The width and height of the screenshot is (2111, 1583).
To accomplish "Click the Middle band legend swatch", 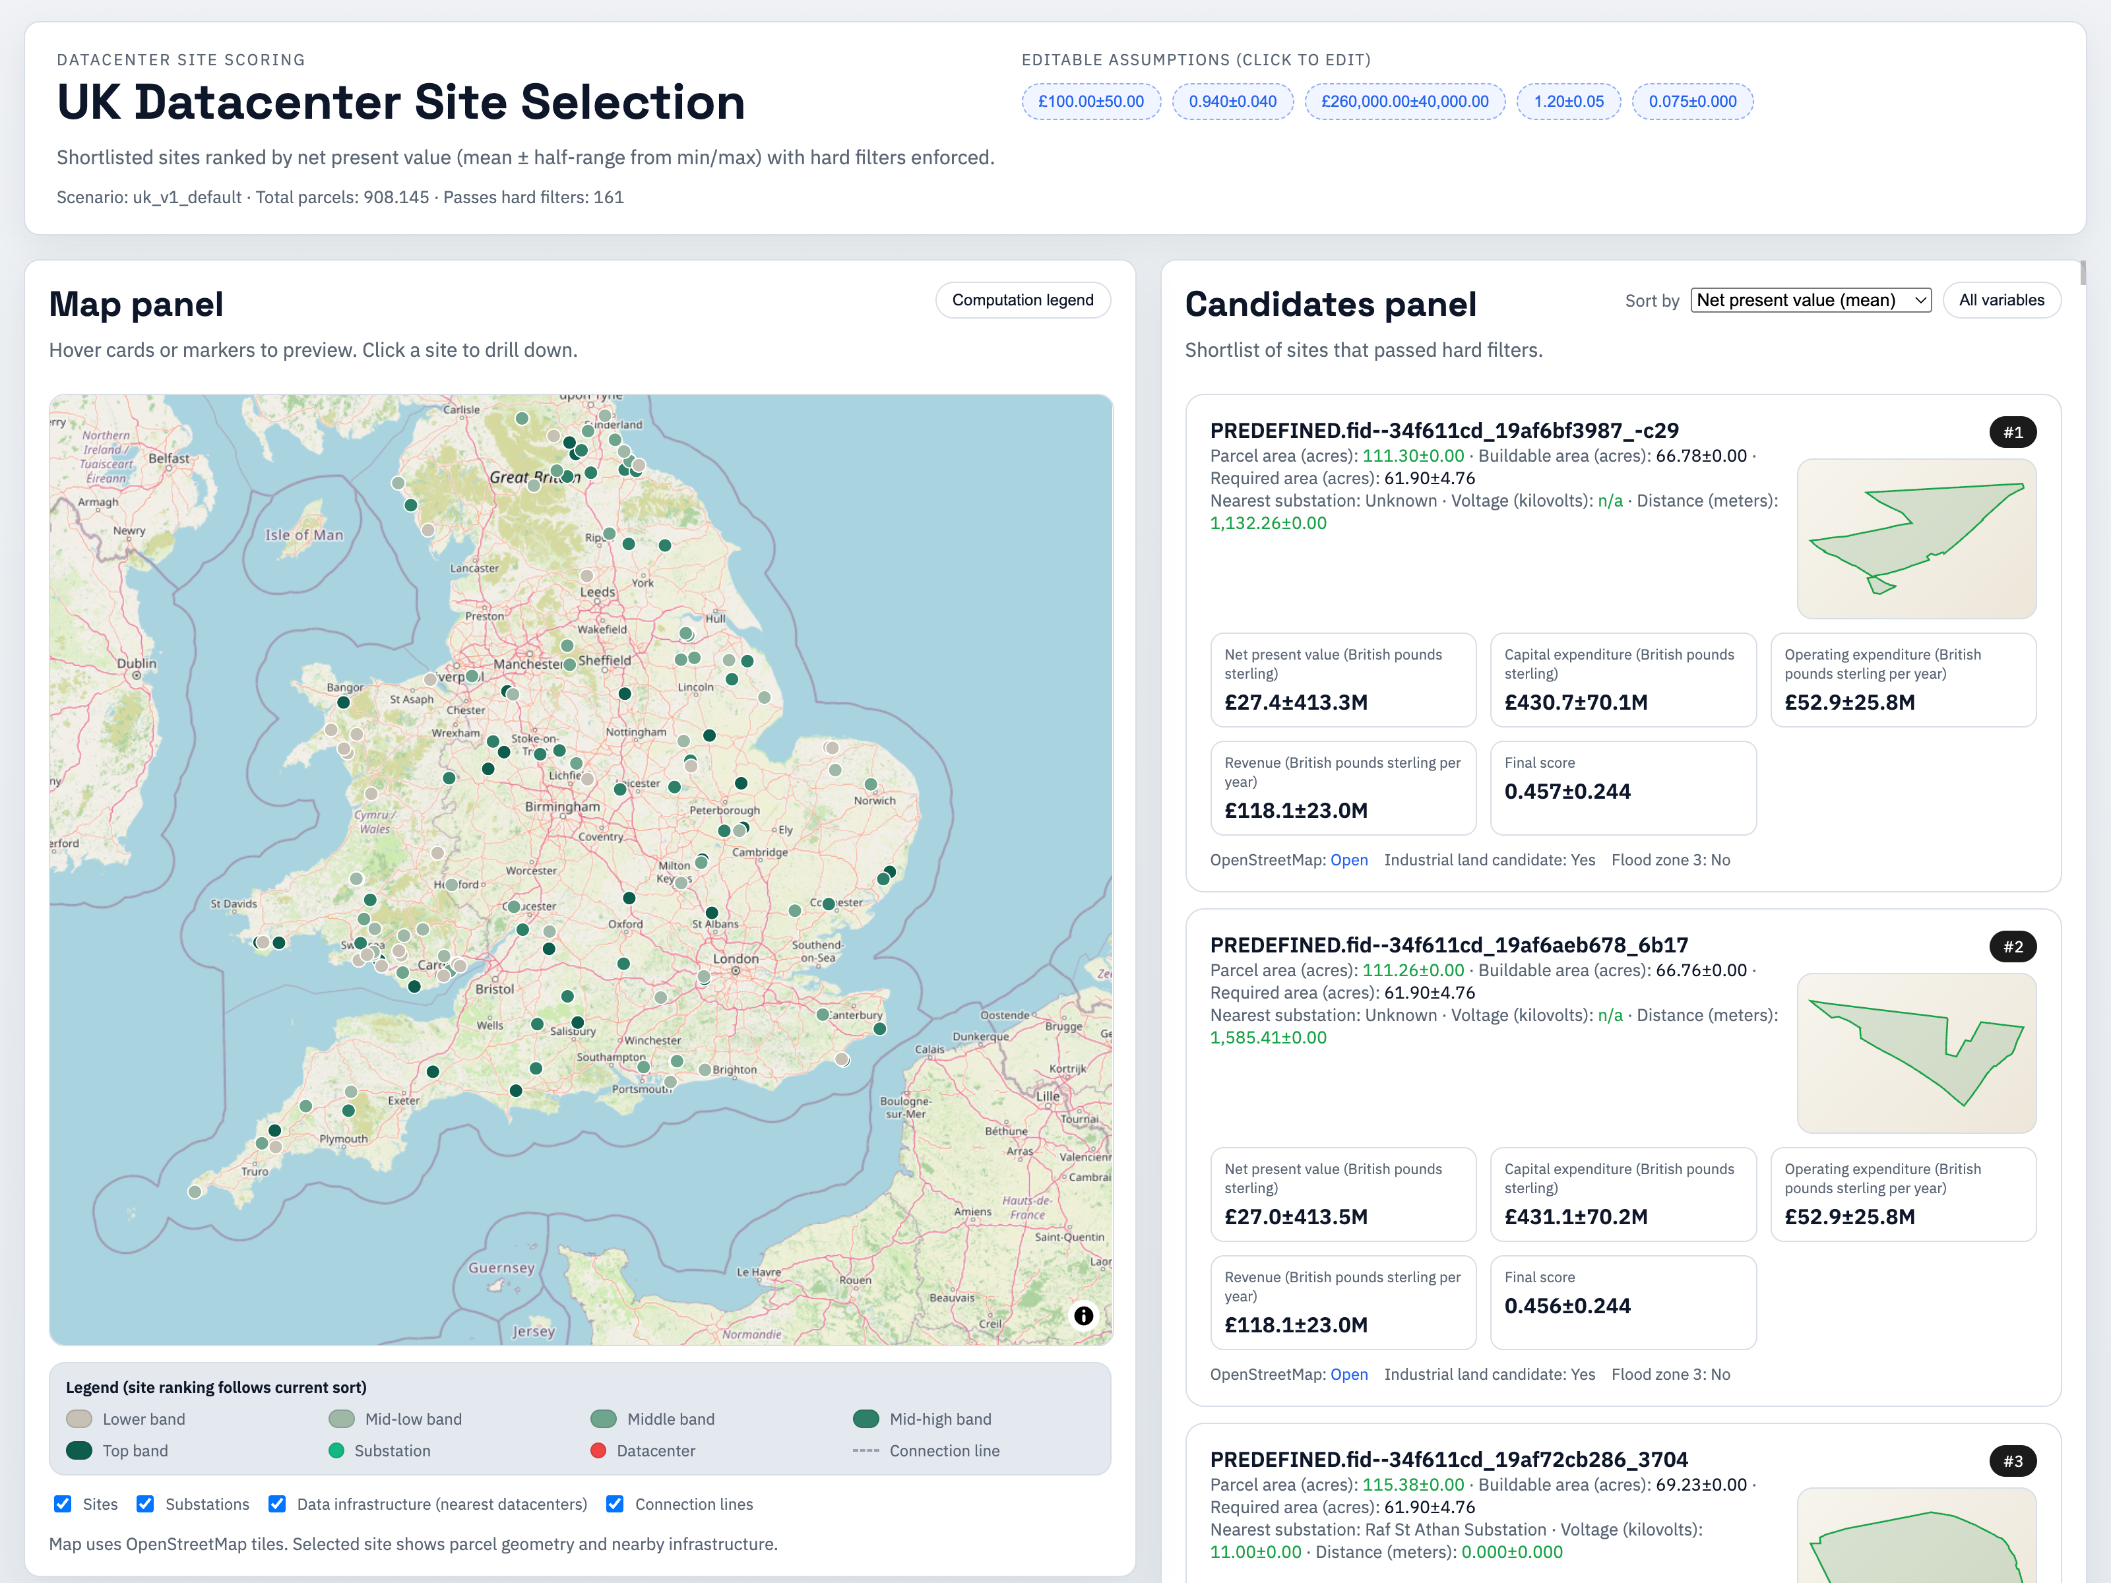I will (603, 1419).
